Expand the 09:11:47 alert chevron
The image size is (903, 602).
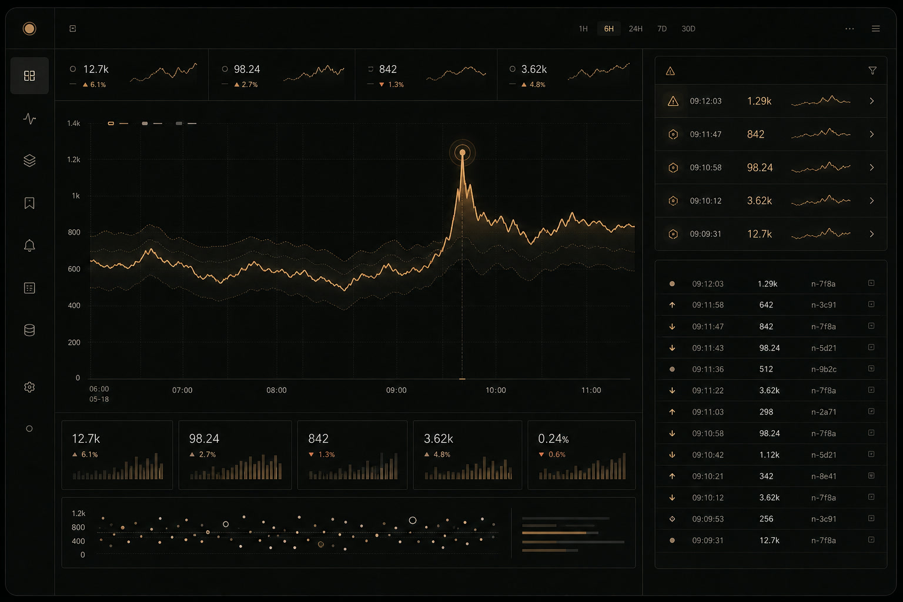(x=872, y=135)
